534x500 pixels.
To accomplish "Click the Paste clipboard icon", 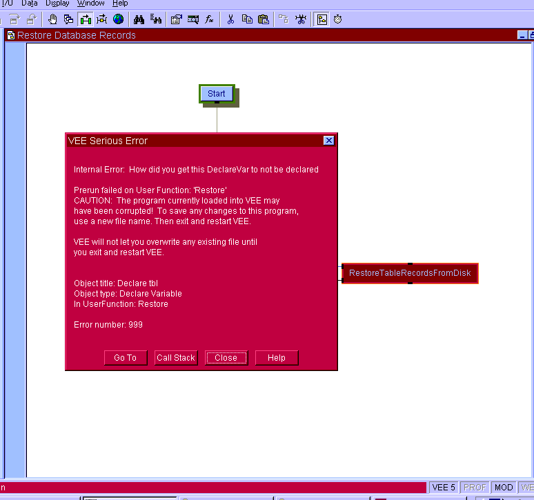I will tap(263, 19).
